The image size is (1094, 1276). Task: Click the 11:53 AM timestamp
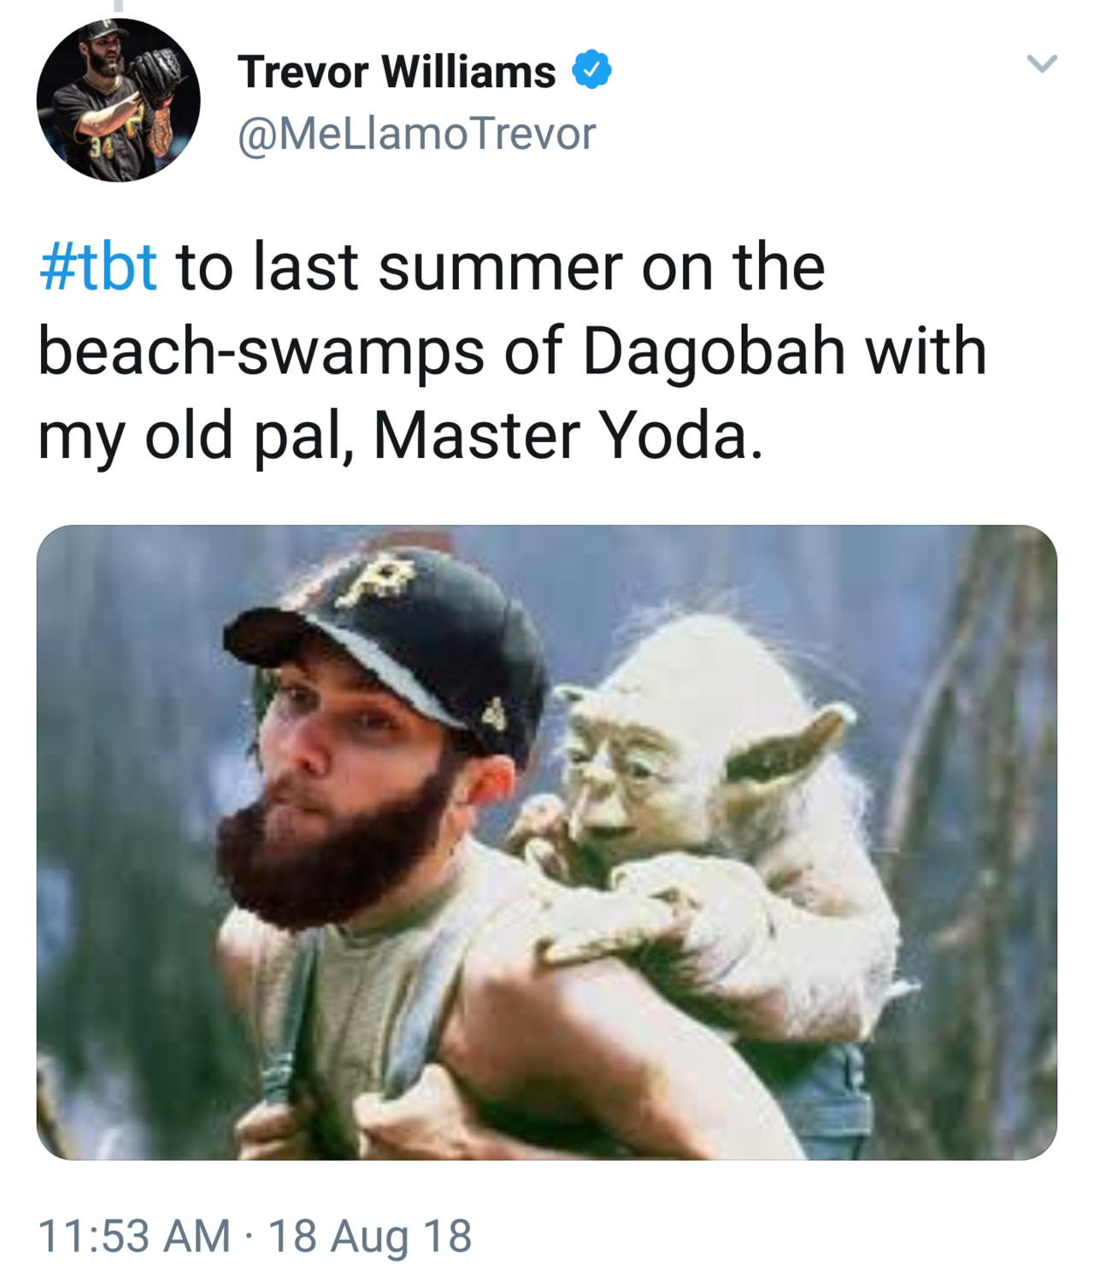pyautogui.click(x=134, y=1236)
